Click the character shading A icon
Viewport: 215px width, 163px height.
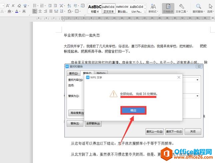24,11
